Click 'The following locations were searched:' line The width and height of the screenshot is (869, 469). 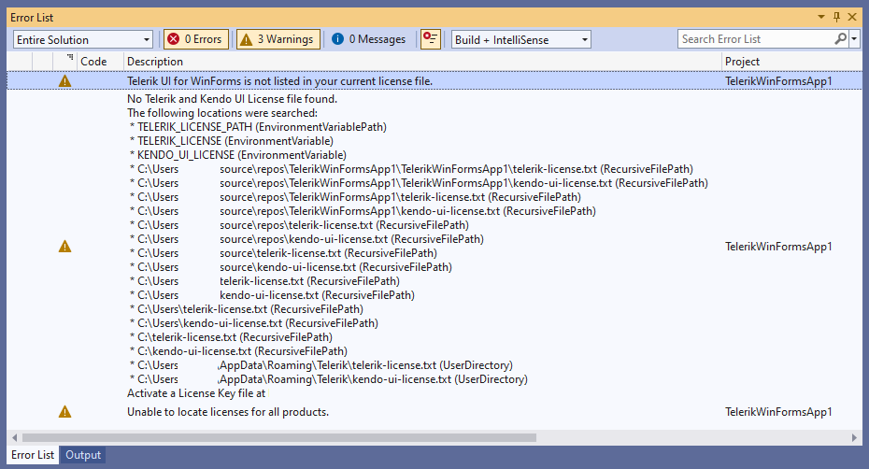(222, 113)
